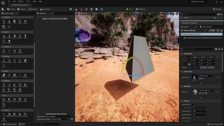Select the AutoUV tool
Viewport: 224px width, 126px height.
pos(4,100)
